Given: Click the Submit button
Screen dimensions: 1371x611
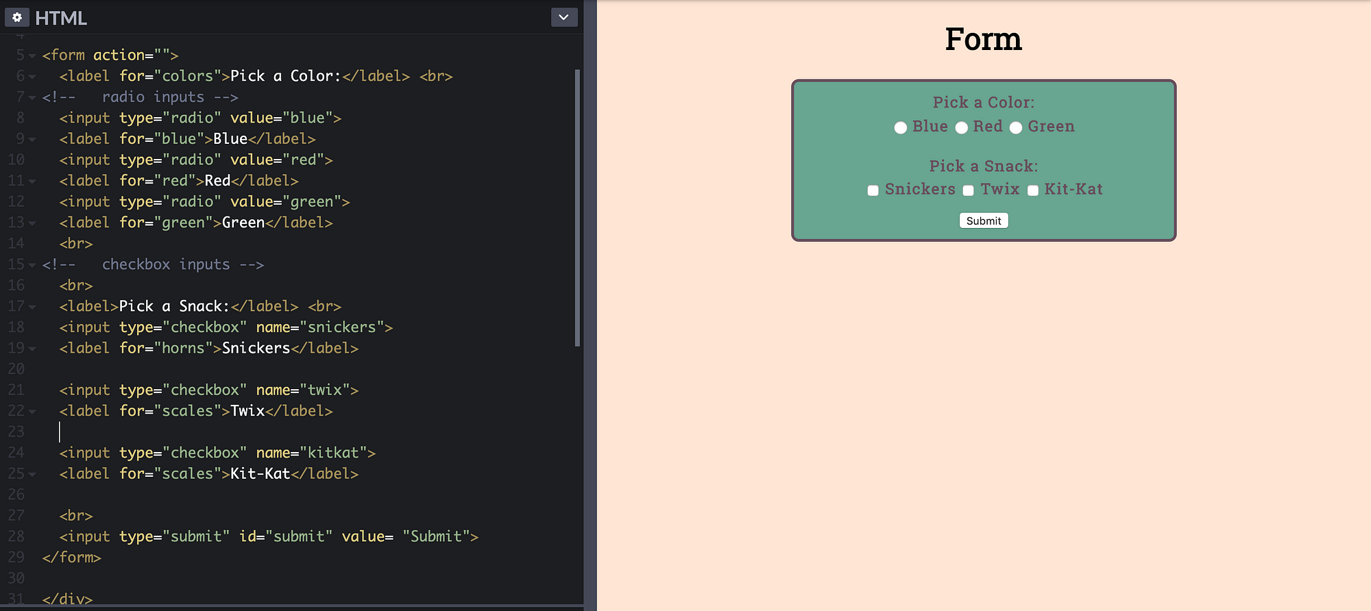Looking at the screenshot, I should pyautogui.click(x=984, y=221).
